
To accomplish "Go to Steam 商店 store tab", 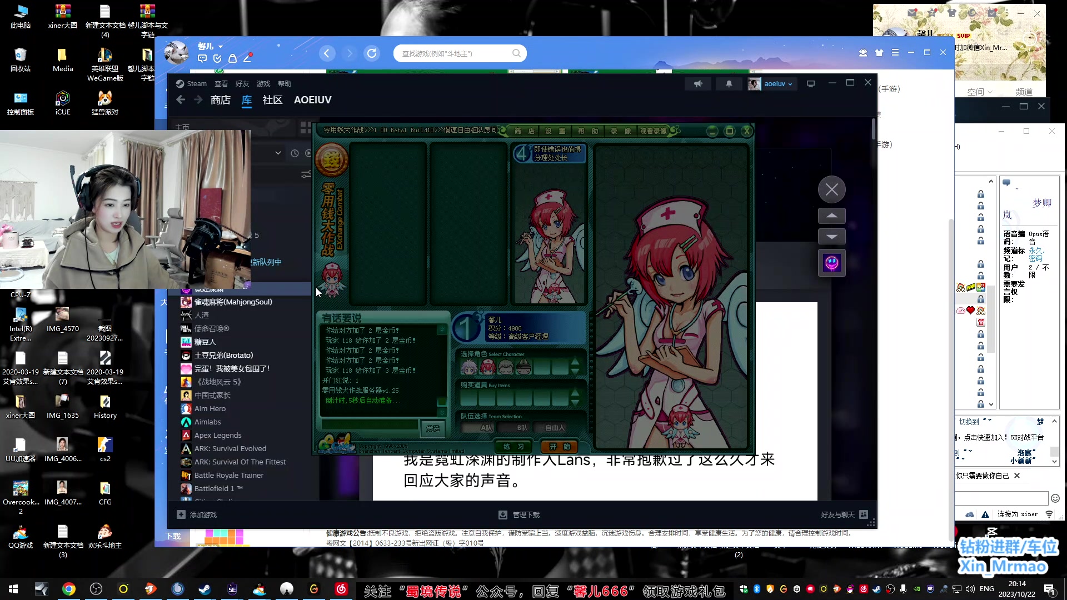I will (221, 100).
